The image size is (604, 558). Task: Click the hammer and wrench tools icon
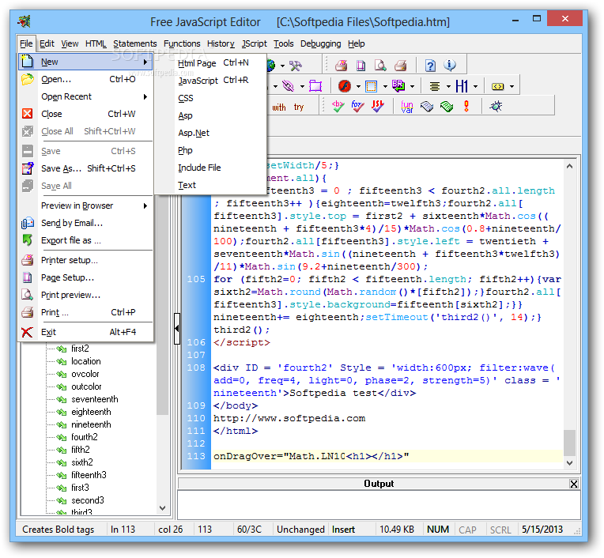(x=296, y=66)
